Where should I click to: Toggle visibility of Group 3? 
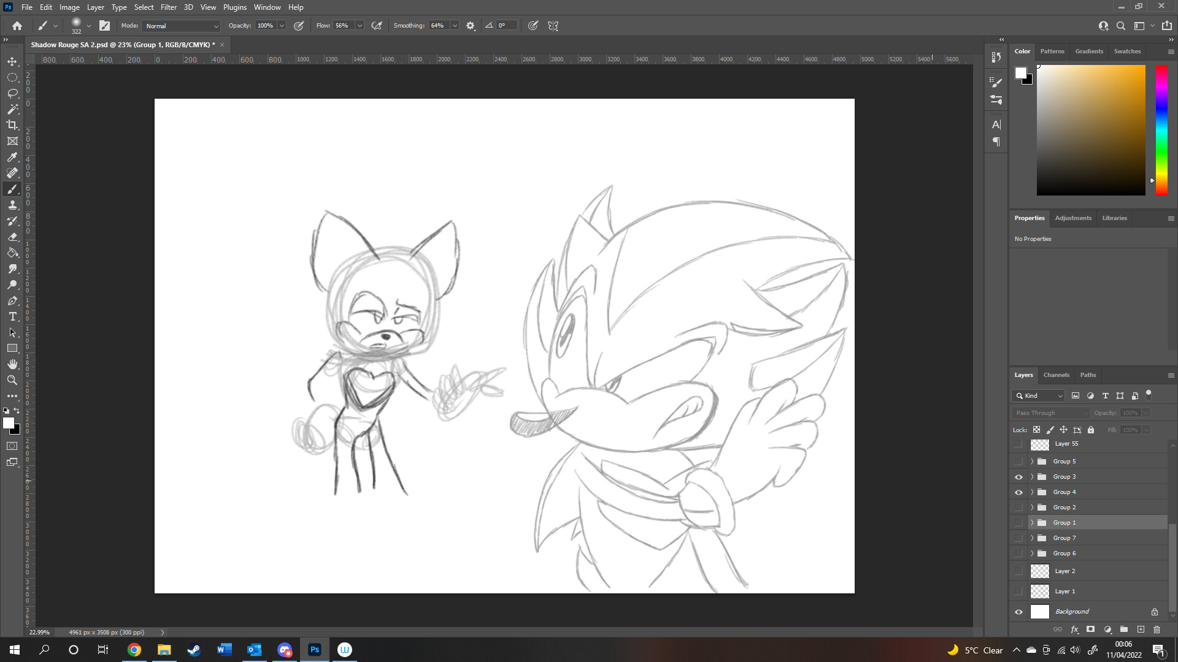click(x=1018, y=476)
